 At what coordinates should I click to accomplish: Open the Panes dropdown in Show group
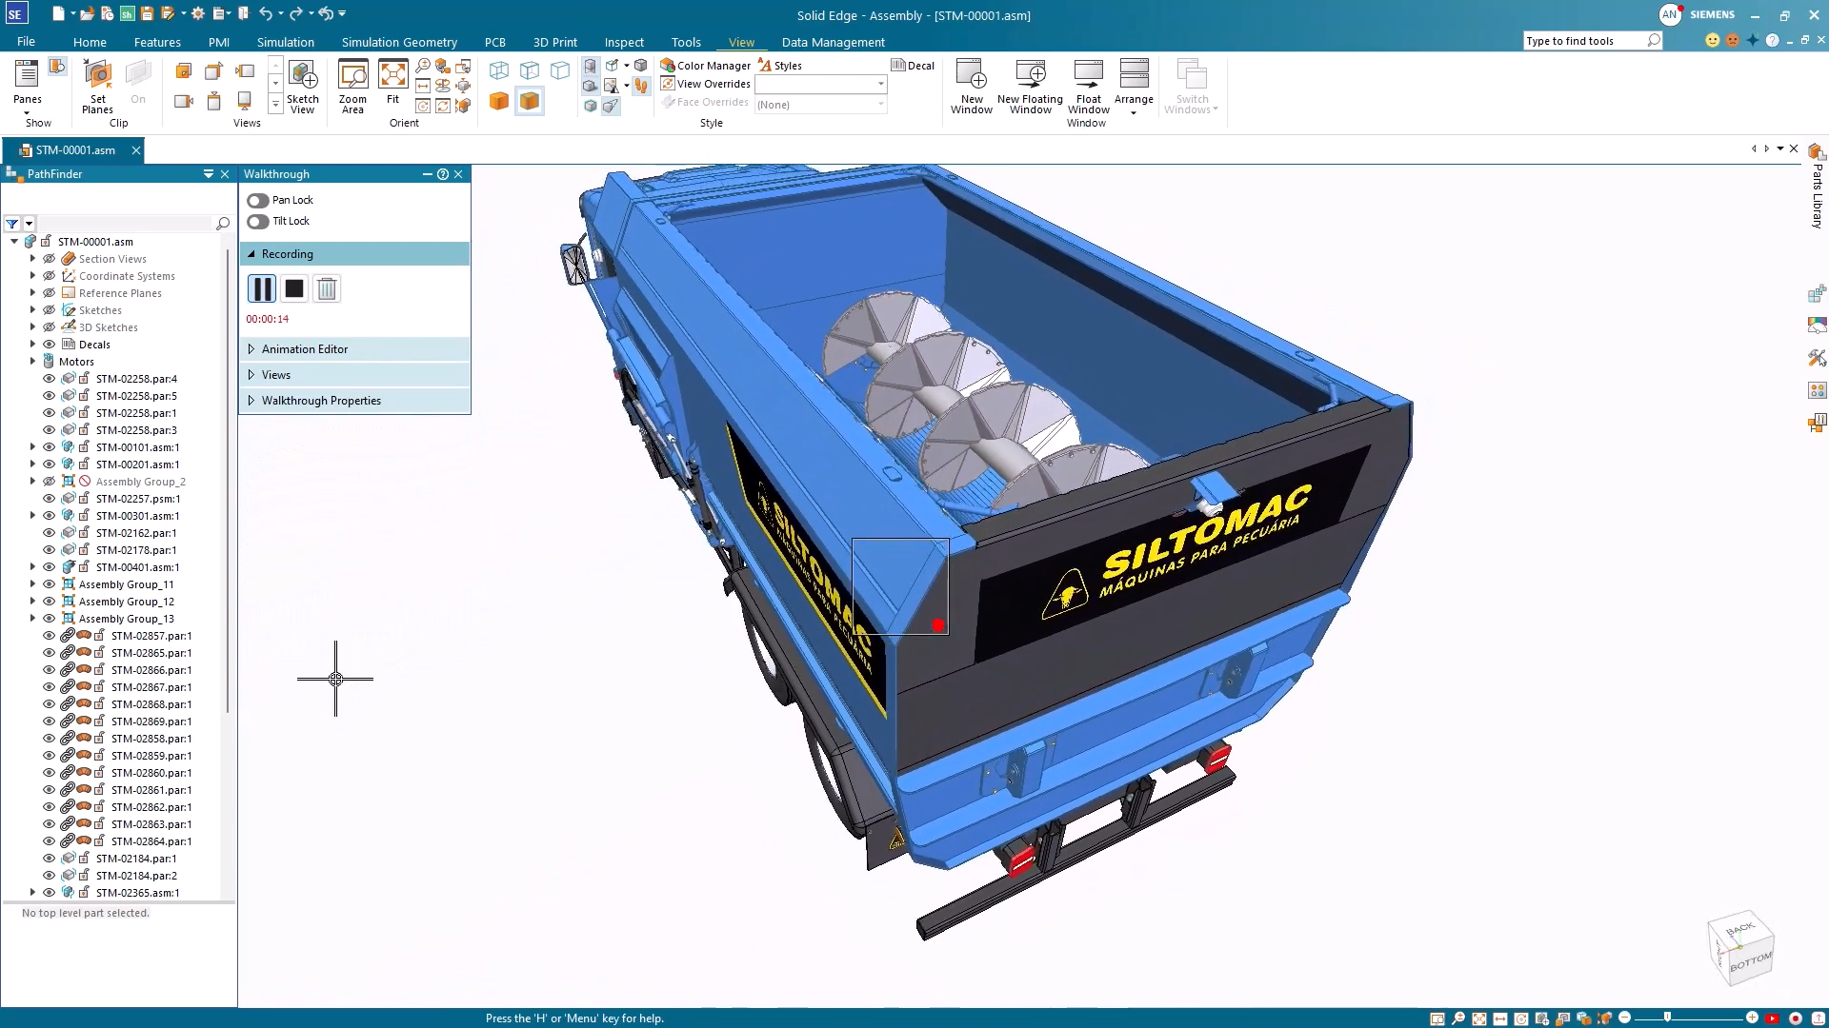coord(27,87)
